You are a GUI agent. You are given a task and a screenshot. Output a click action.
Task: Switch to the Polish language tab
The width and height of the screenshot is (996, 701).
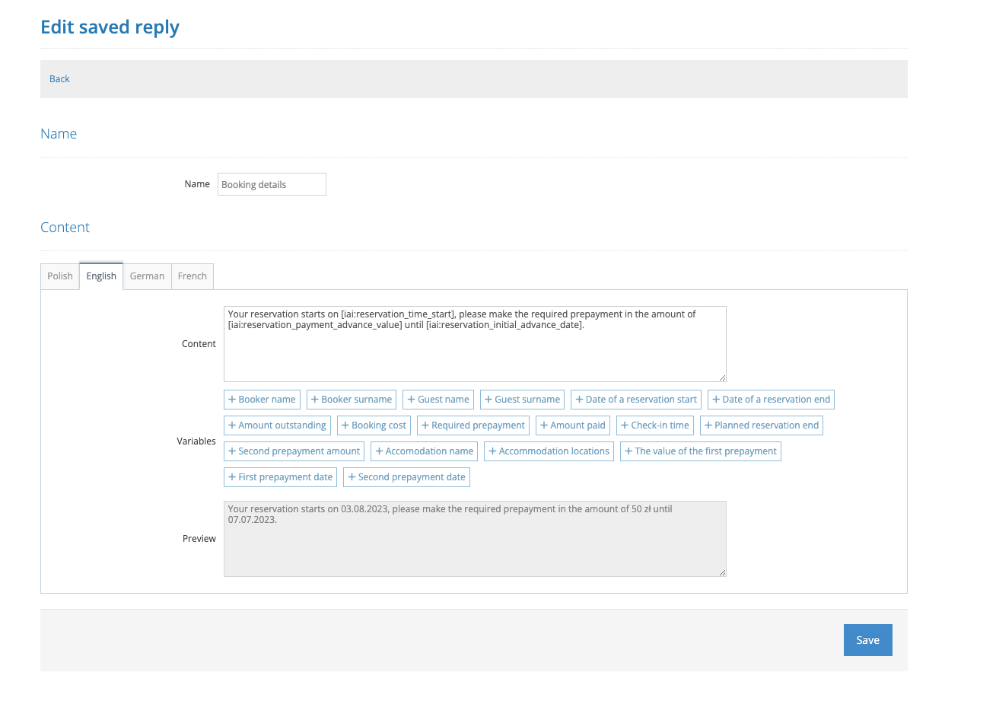click(60, 276)
